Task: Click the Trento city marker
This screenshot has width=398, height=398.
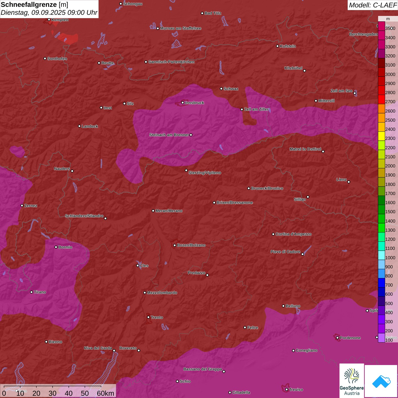Action: (x=148, y=317)
